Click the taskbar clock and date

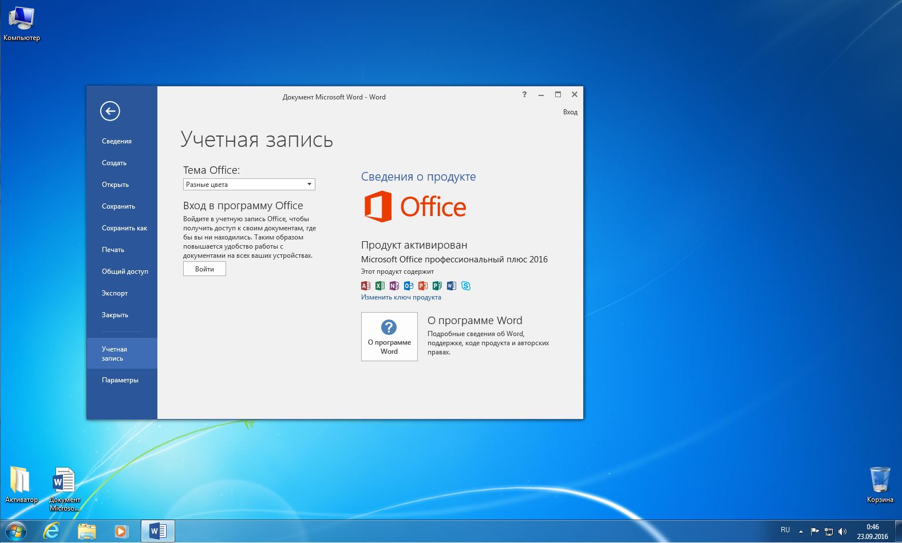tap(872, 532)
